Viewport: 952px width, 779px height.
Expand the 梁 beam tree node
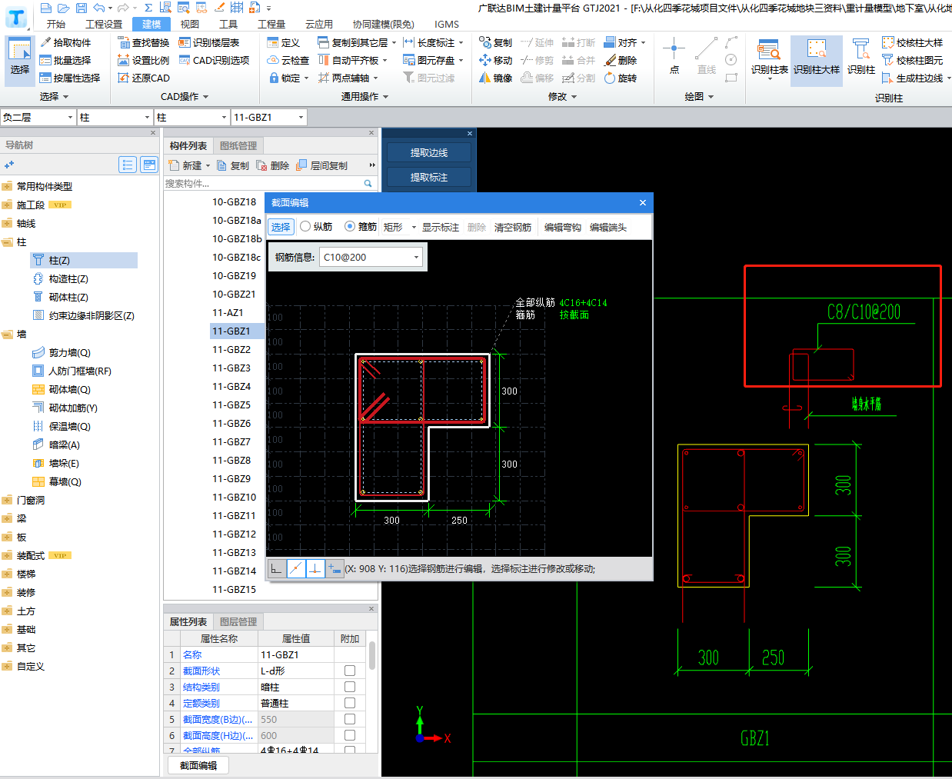pos(7,518)
